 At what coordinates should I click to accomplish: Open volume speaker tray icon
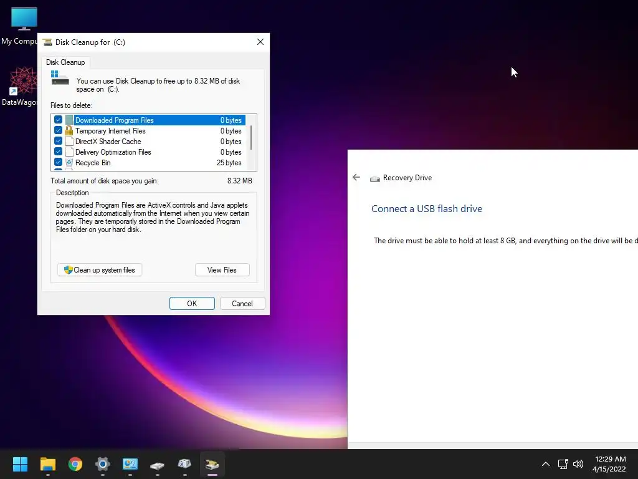tap(578, 464)
